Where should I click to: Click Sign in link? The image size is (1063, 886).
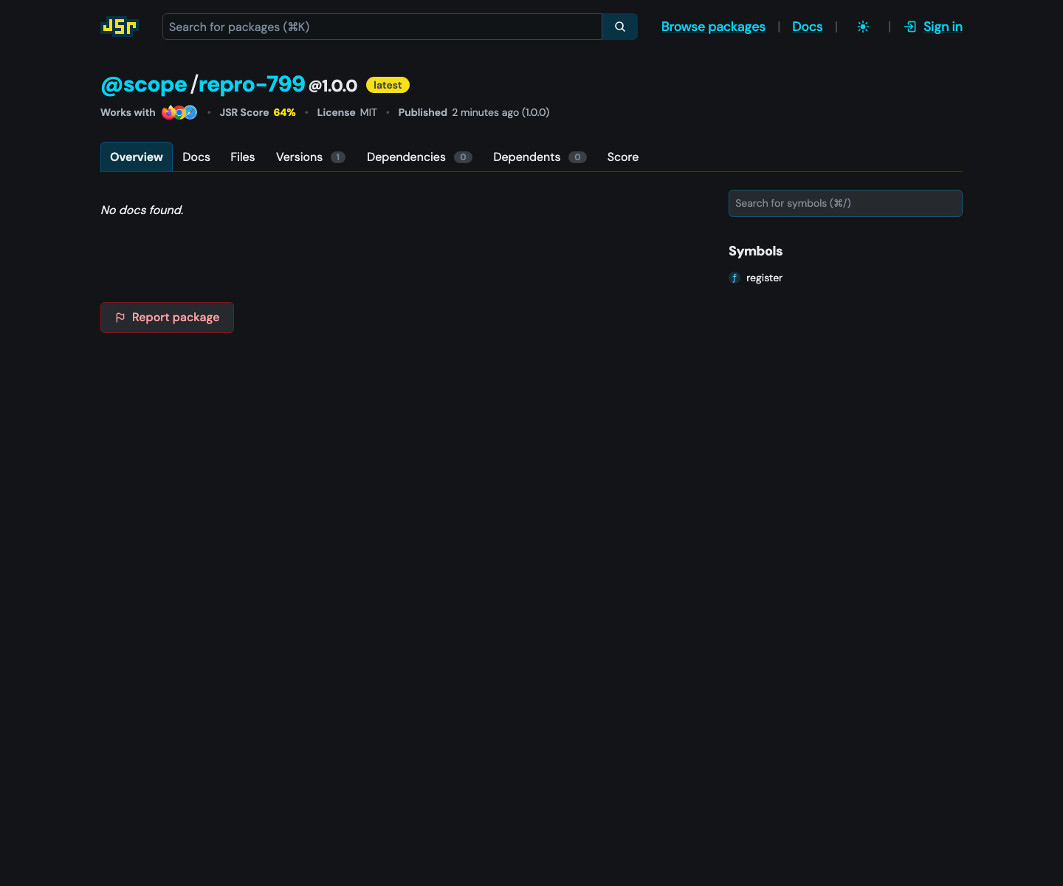(933, 27)
